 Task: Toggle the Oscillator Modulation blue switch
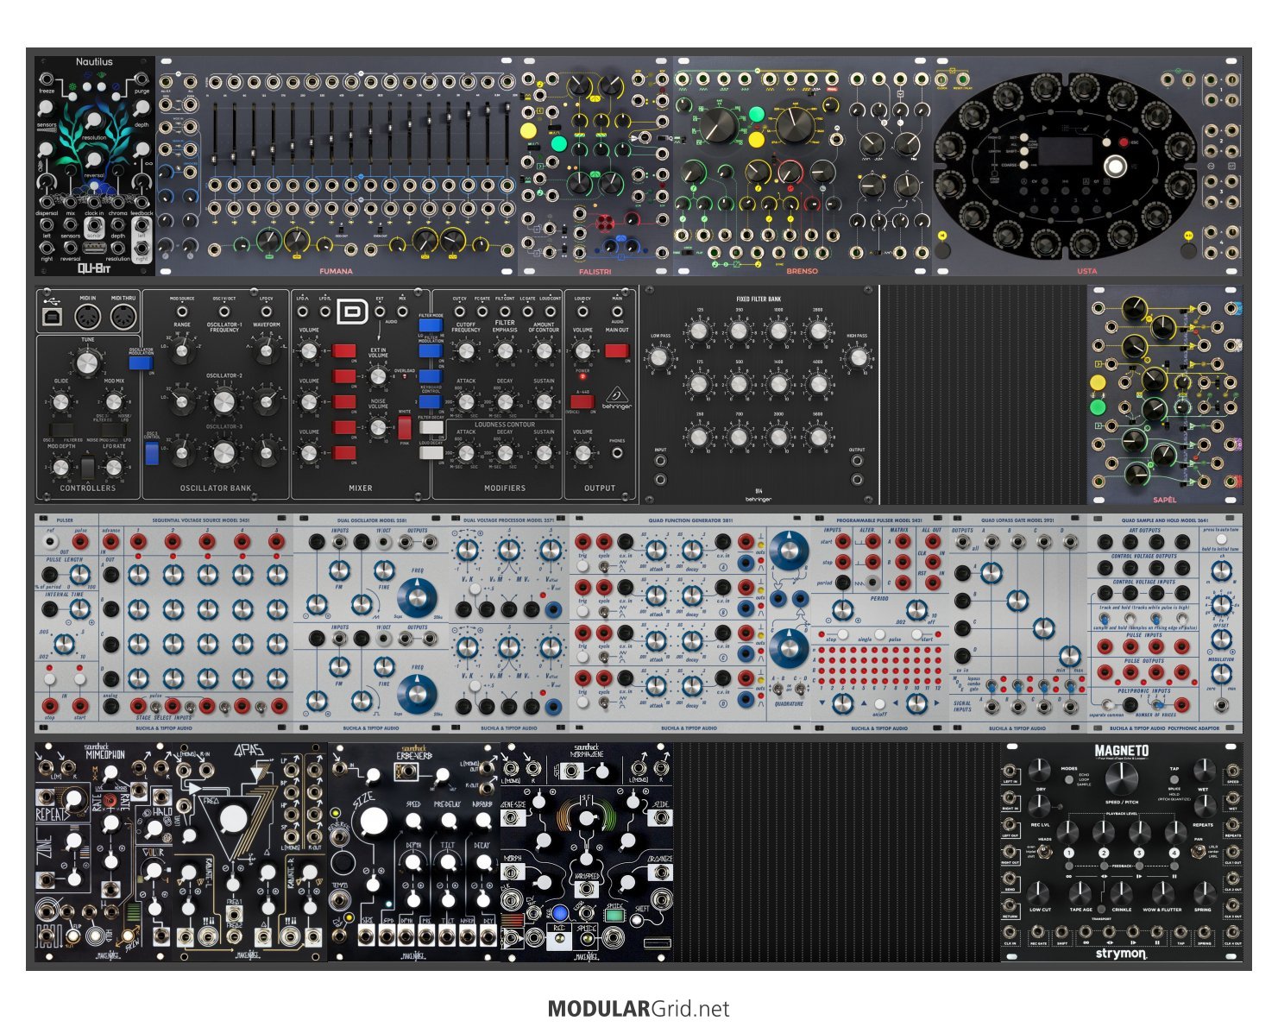click(x=140, y=363)
